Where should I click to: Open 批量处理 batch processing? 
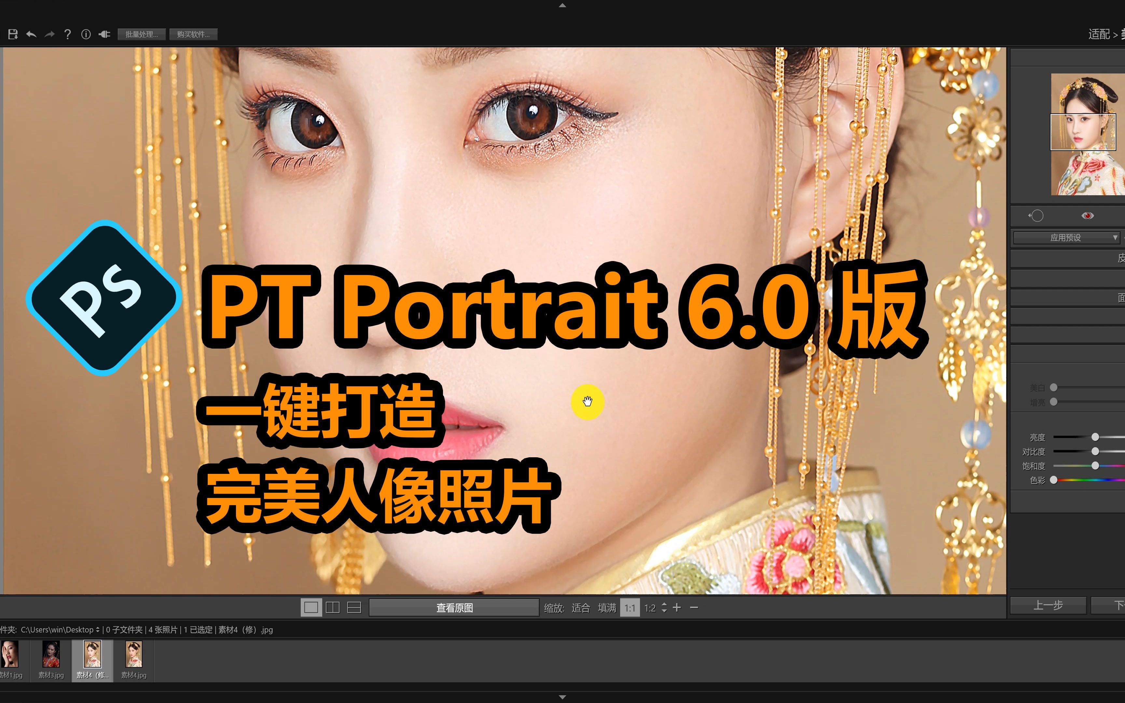click(x=142, y=34)
